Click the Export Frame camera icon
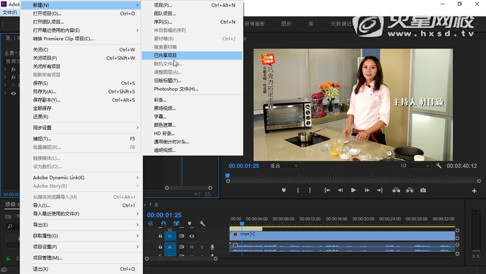 423,190
